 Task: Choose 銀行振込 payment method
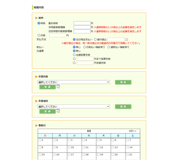[x=95, y=40]
